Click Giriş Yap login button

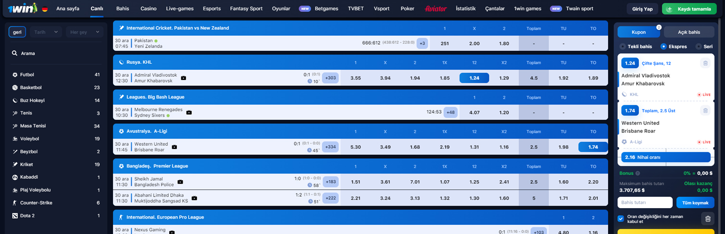click(x=642, y=9)
